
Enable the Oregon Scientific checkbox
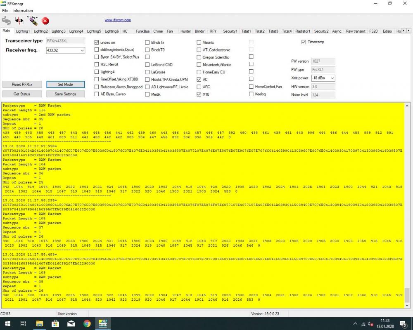pyautogui.click(x=199, y=57)
